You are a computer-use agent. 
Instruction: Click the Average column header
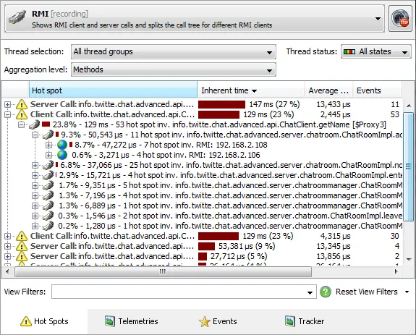click(x=328, y=90)
